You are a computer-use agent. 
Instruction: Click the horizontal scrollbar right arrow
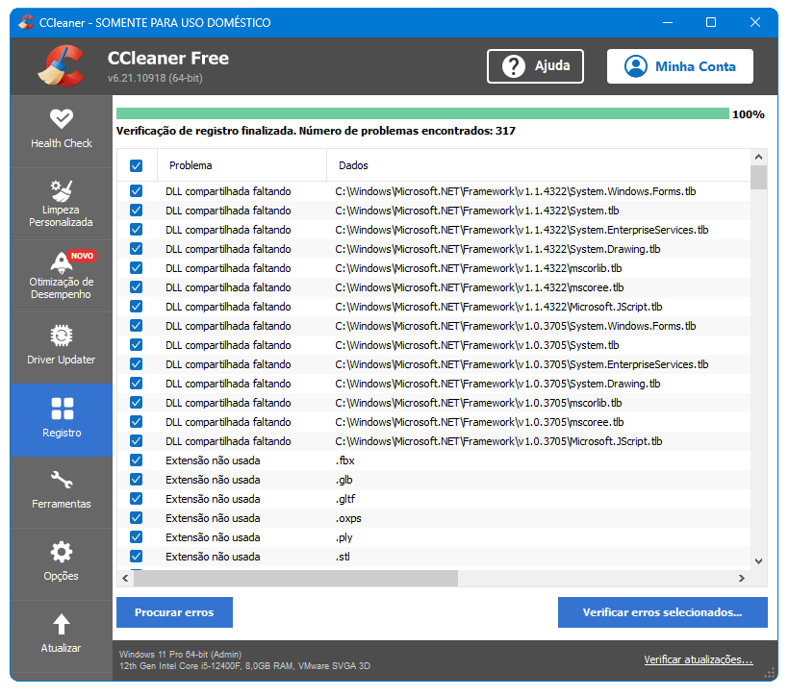tap(741, 579)
